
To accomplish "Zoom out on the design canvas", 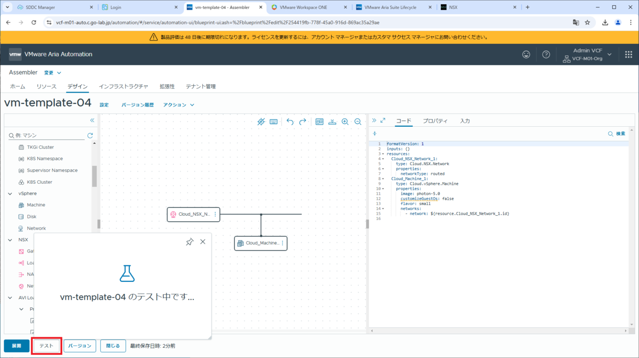I will coord(358,121).
